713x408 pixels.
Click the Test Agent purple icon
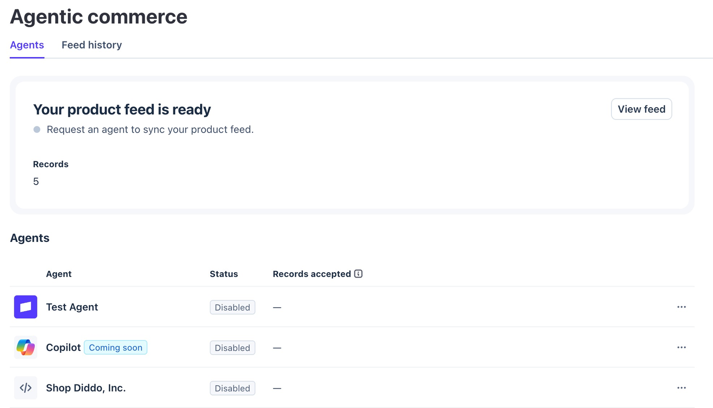point(25,307)
